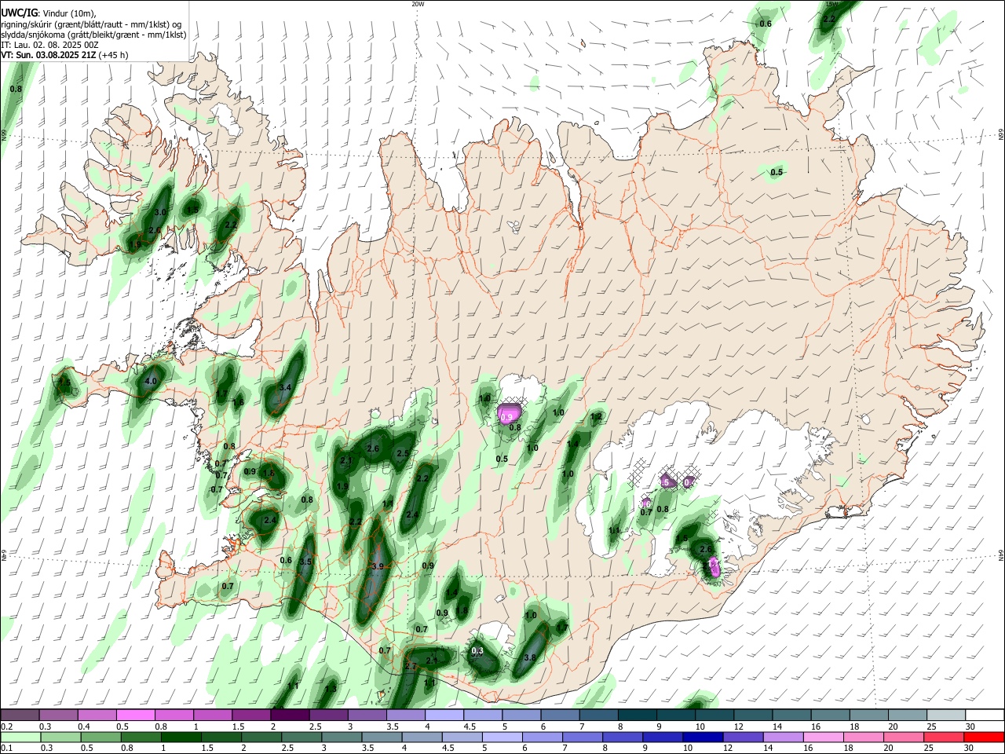The width and height of the screenshot is (1005, 754).
Task: Click the 3.4 rain value on the map
Action: pyautogui.click(x=286, y=387)
